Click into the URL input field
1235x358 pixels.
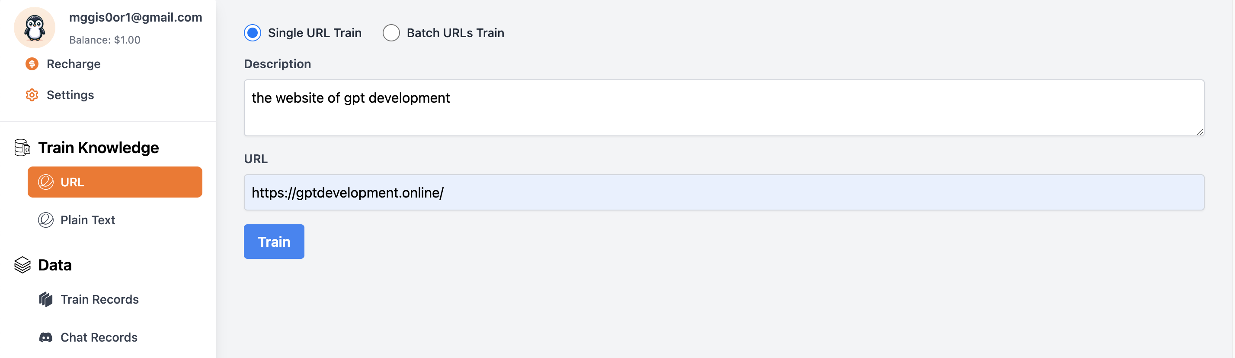coord(724,192)
